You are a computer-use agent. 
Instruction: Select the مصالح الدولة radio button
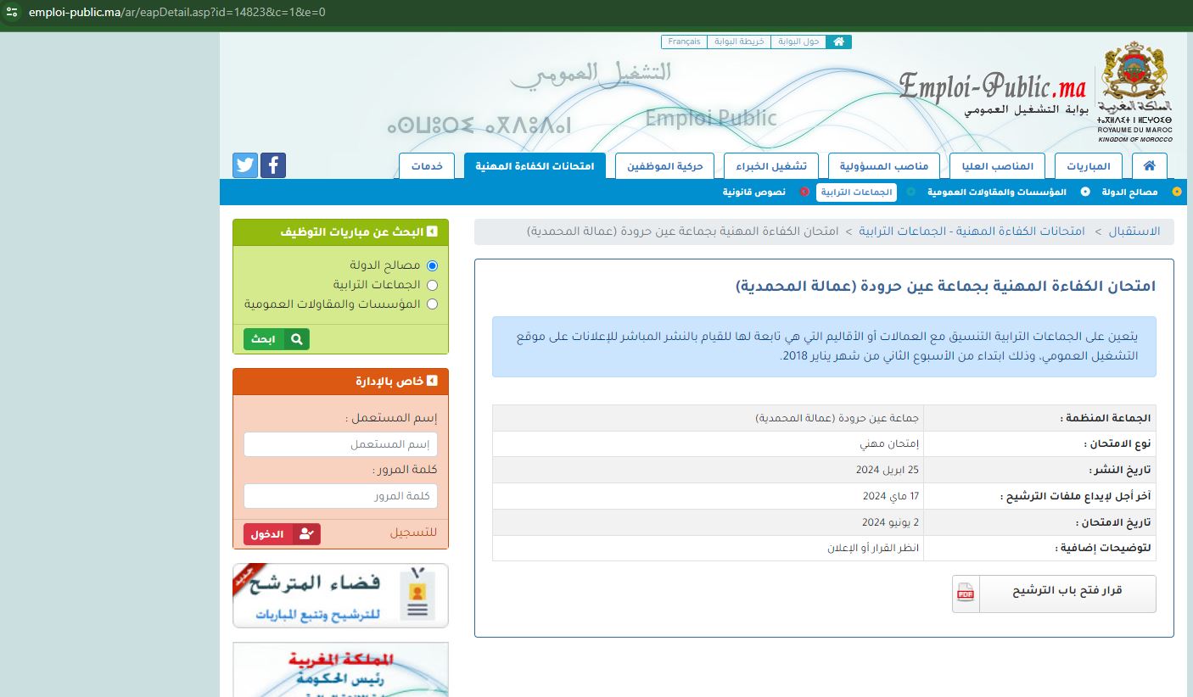click(x=432, y=266)
